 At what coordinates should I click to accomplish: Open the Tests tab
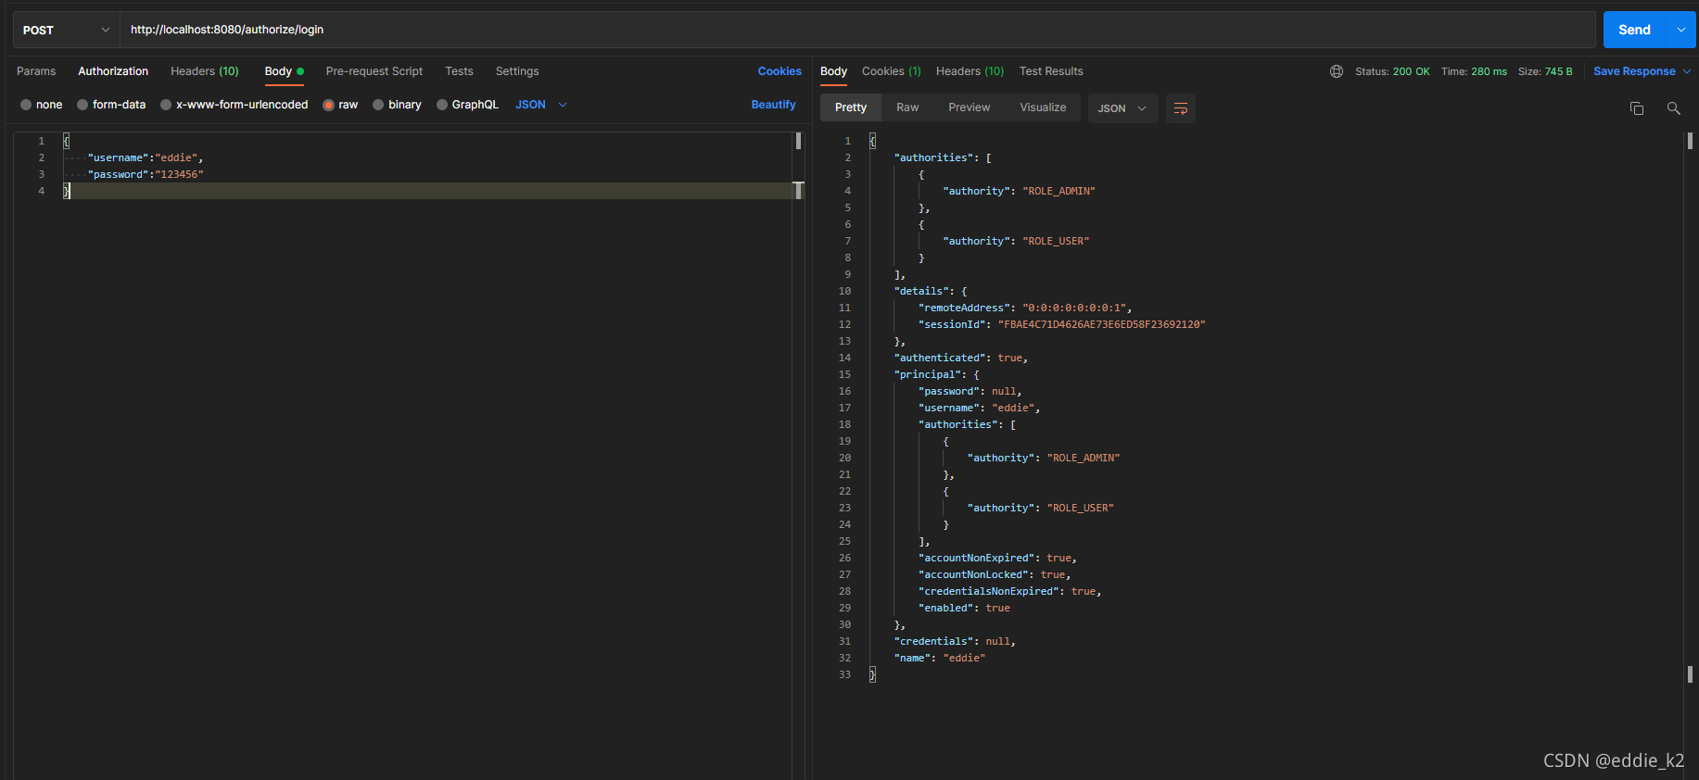pyautogui.click(x=459, y=71)
